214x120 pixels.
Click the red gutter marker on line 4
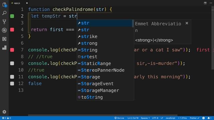(x=12, y=30)
